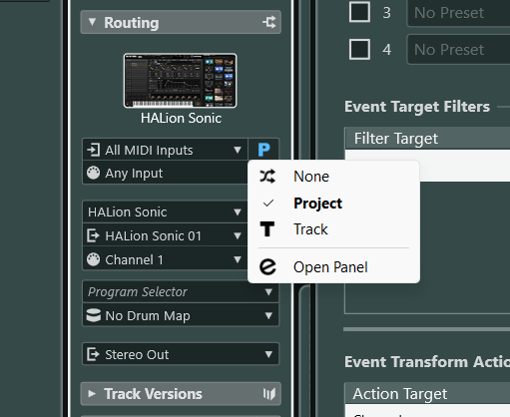Click the blue P input transformer button
The width and height of the screenshot is (510, 417).
point(263,150)
